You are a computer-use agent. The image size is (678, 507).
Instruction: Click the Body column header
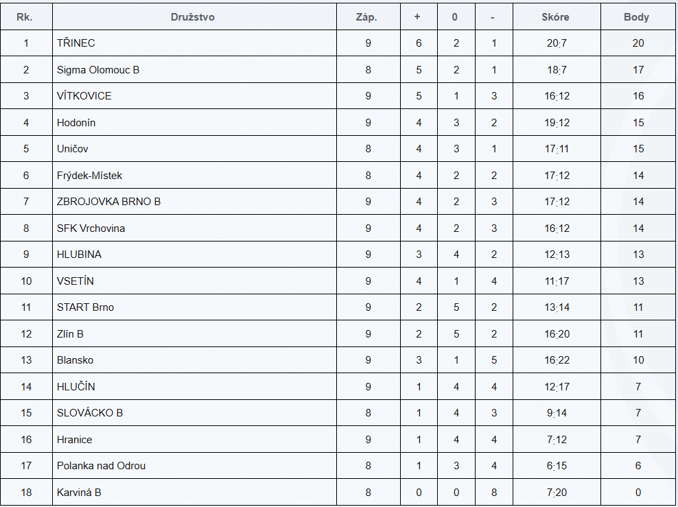pos(636,17)
